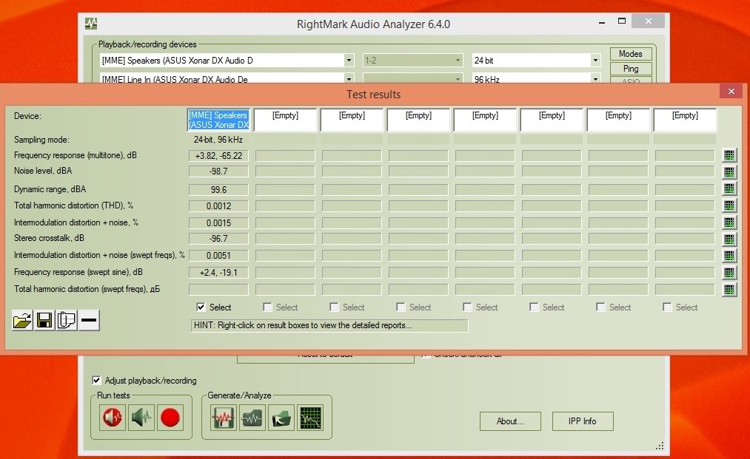
Task: Open saved results with the folder icon
Action: [22, 320]
